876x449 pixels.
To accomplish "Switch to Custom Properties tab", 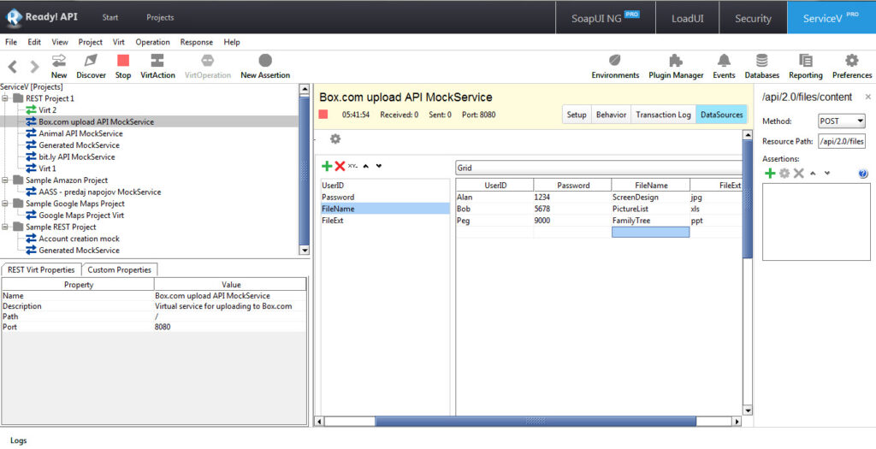I will click(x=120, y=269).
